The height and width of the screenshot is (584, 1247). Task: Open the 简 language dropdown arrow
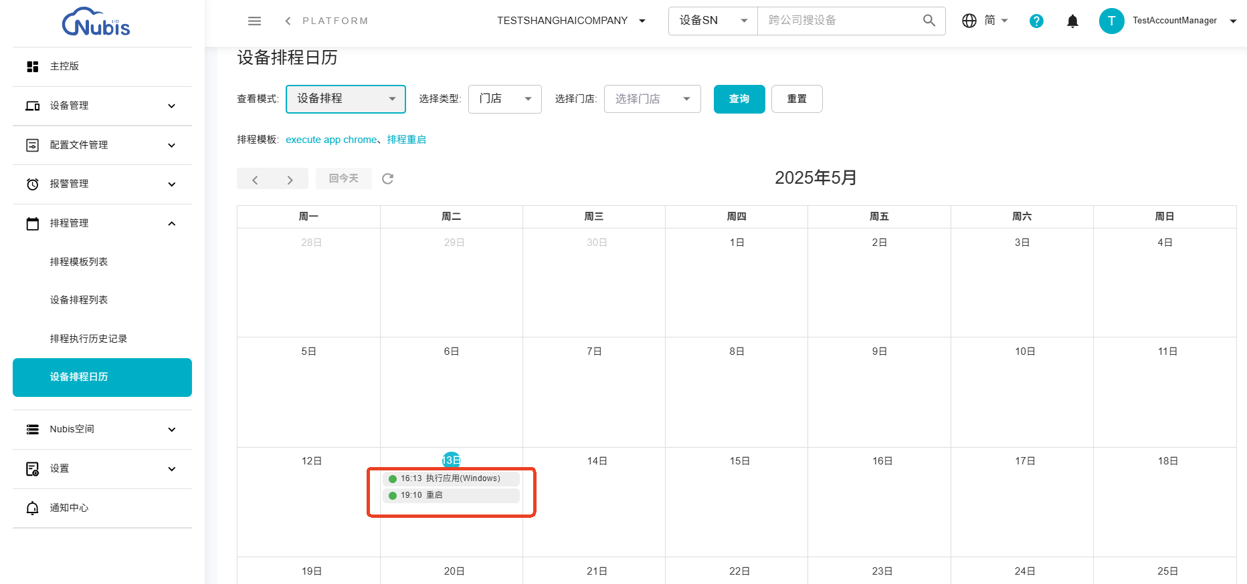[1004, 21]
